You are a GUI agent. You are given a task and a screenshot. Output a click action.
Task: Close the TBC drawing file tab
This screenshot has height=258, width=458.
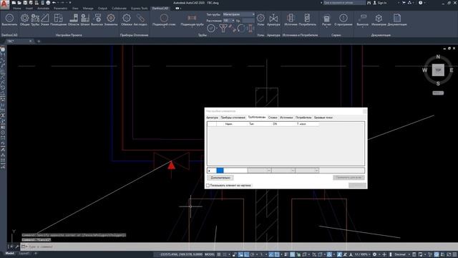(x=30, y=42)
